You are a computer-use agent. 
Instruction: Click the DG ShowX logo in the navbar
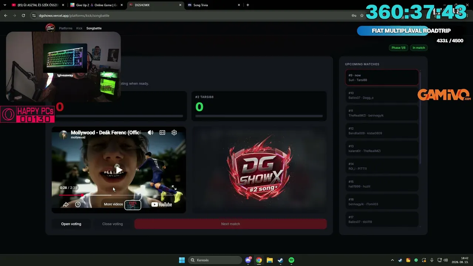click(x=50, y=28)
